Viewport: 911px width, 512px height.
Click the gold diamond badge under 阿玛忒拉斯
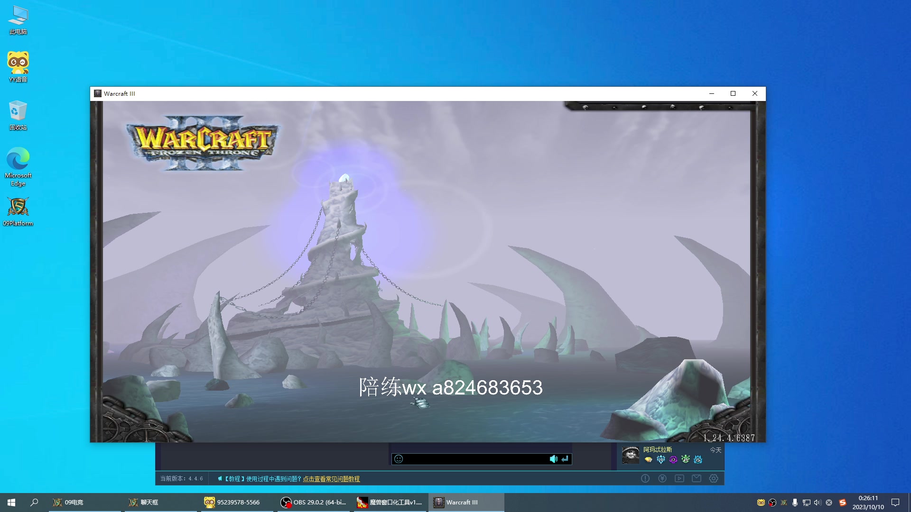pos(648,459)
